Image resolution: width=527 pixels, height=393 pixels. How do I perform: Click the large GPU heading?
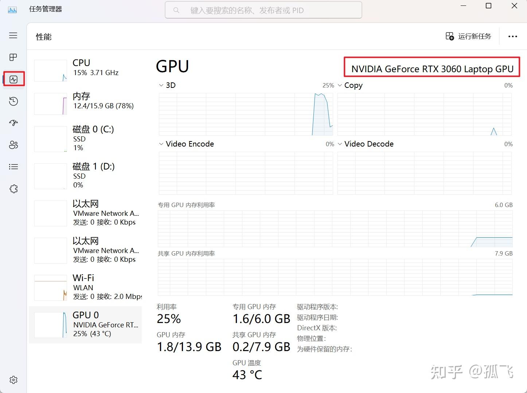[x=172, y=66]
